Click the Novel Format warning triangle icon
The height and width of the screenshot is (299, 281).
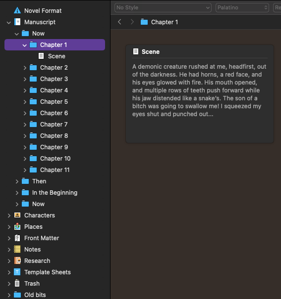click(17, 10)
